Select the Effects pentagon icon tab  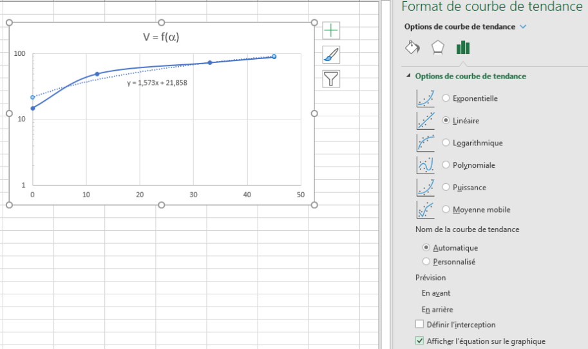[x=437, y=48]
